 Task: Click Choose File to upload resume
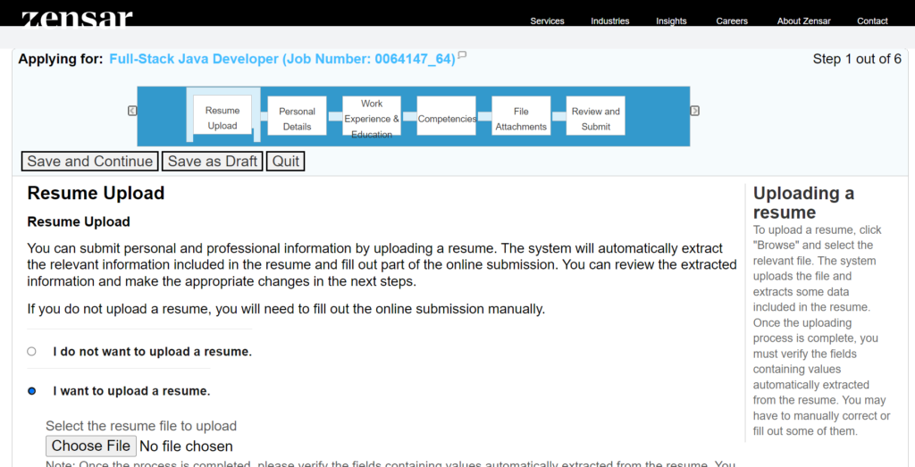[91, 446]
